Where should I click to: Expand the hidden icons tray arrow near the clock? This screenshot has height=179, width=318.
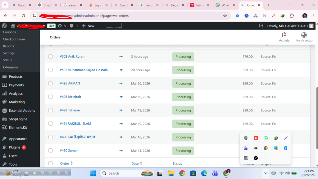pos(266,173)
